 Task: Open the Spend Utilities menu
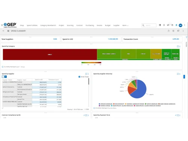[x=32, y=25]
